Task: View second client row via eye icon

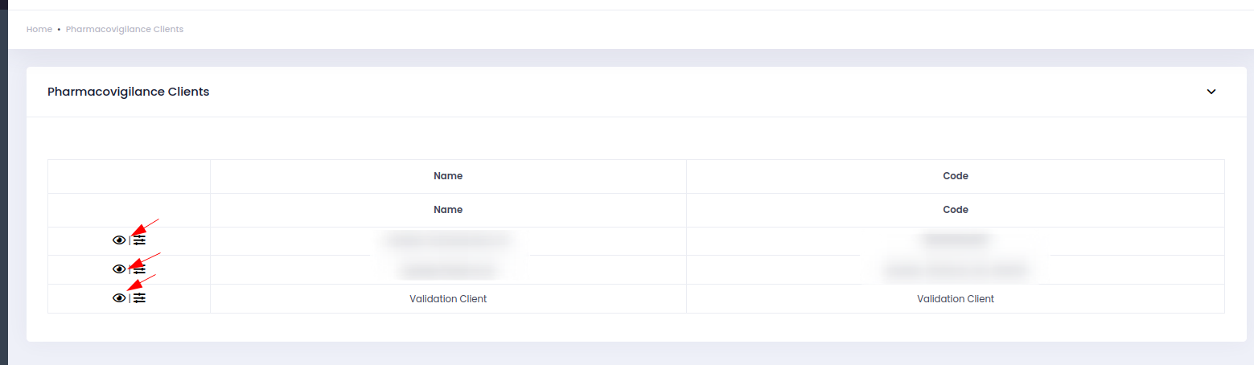Action: tap(119, 269)
